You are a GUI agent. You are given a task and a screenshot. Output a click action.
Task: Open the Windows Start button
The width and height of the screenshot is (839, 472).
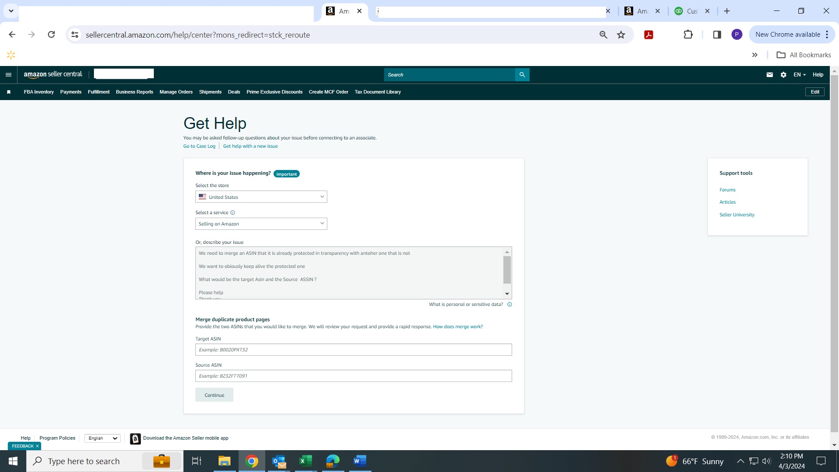click(13, 461)
